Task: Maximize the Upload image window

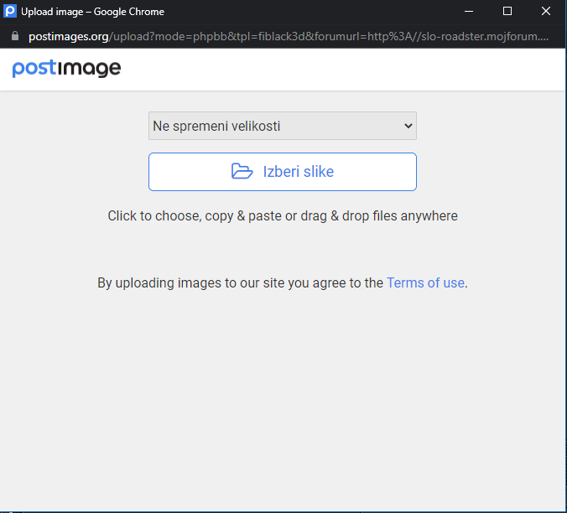Action: [x=507, y=11]
